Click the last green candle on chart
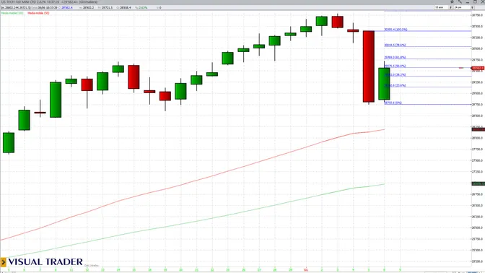This screenshot has height=273, width=485. point(384,84)
